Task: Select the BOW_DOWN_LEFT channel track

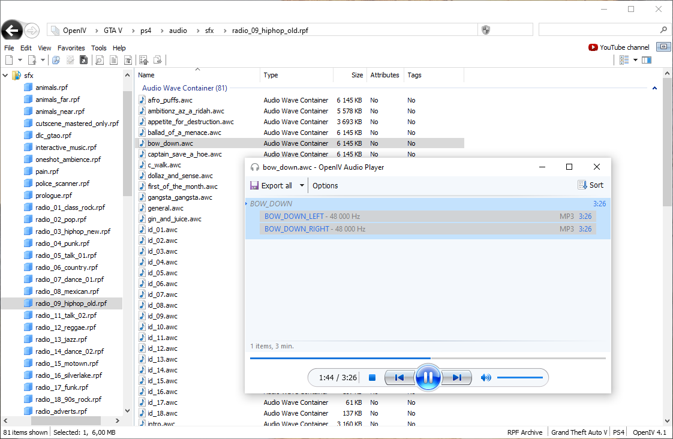Action: pos(428,217)
